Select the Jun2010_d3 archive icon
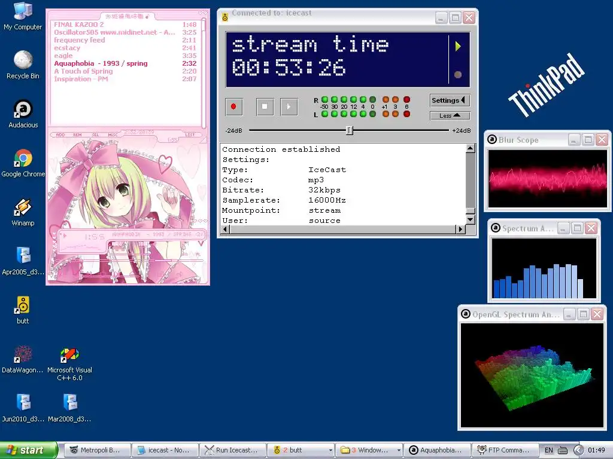The width and height of the screenshot is (613, 459). coord(23,408)
